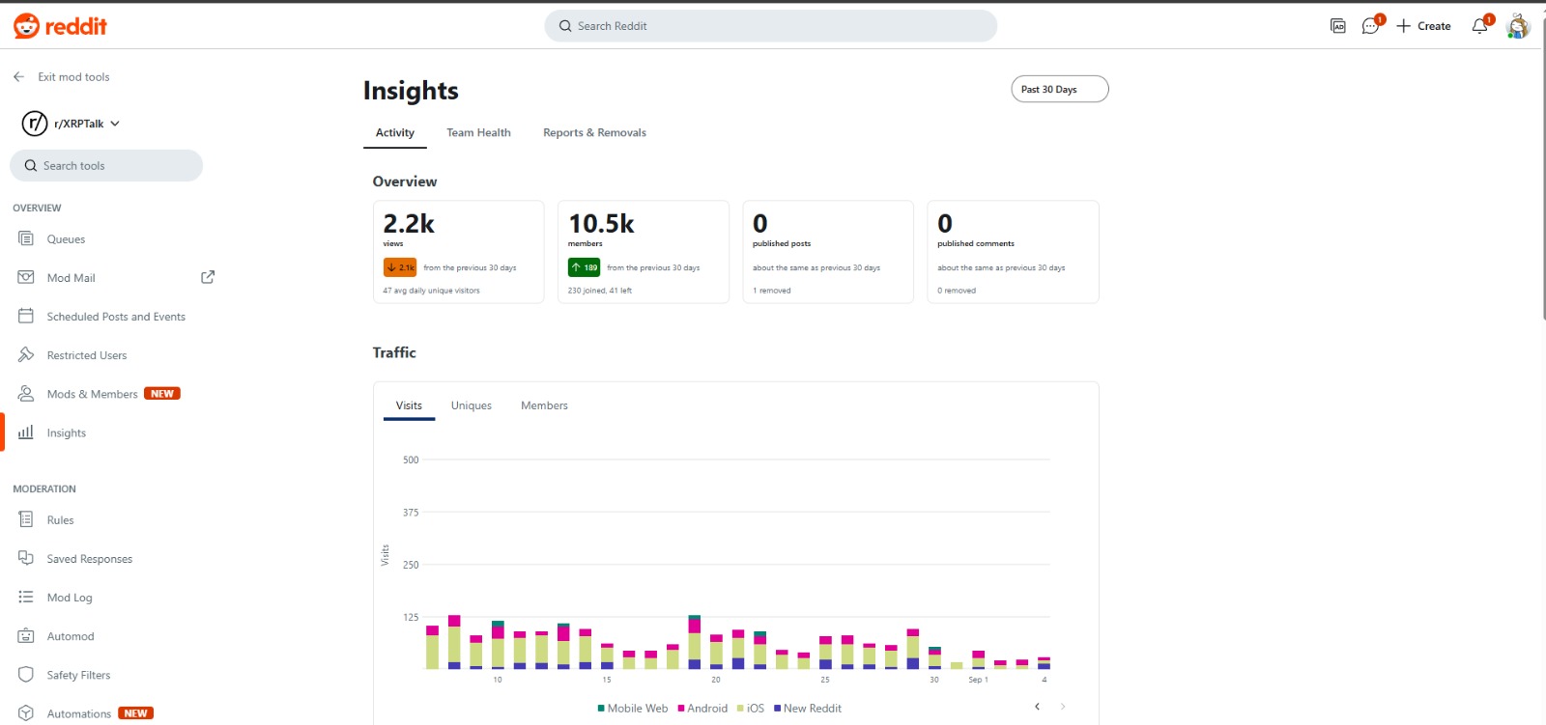
Task: Toggle Android legend swatch
Action: click(681, 709)
